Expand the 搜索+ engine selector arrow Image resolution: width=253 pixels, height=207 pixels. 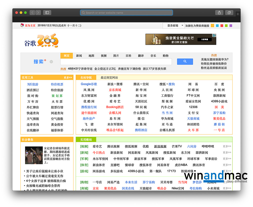(51, 61)
